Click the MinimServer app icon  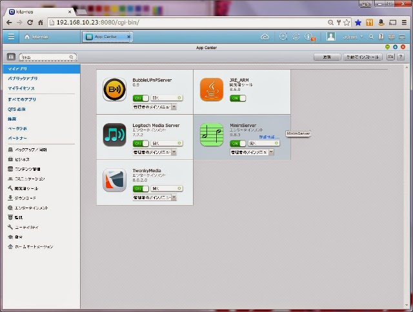(x=212, y=135)
